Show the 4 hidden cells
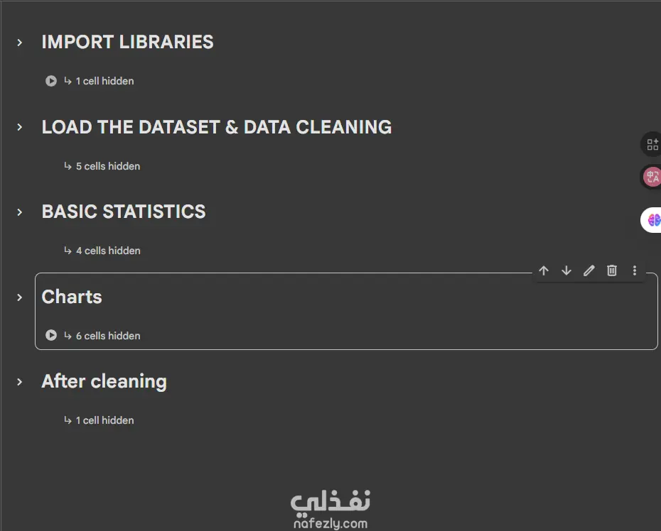The image size is (661, 531). 107,251
